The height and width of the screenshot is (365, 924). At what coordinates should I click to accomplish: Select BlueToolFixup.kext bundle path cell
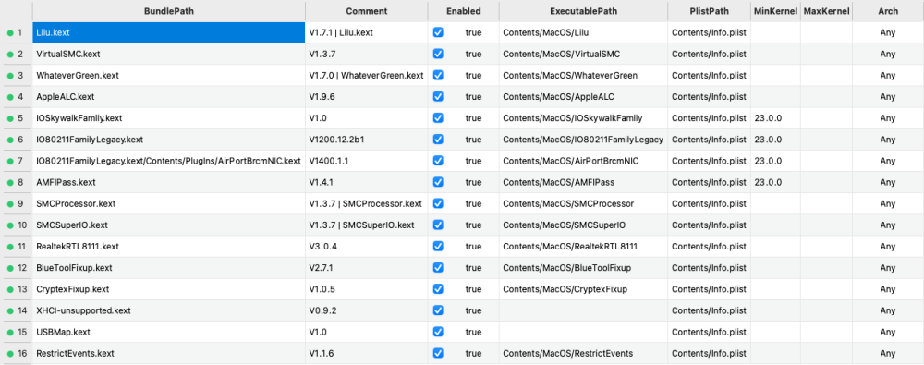point(168,268)
